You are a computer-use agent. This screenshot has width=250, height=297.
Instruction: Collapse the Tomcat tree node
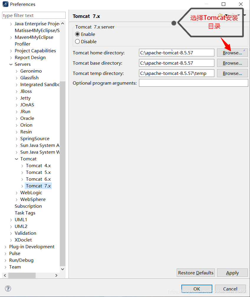(x=16, y=159)
